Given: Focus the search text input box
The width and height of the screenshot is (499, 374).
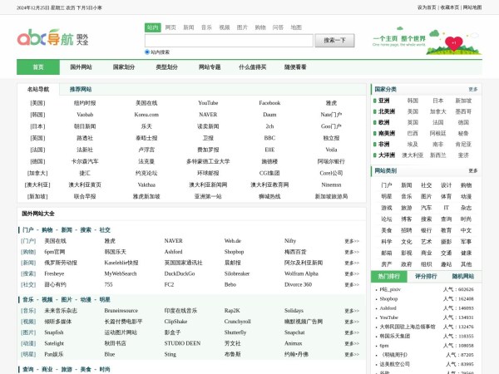Looking at the screenshot, I should point(228,39).
